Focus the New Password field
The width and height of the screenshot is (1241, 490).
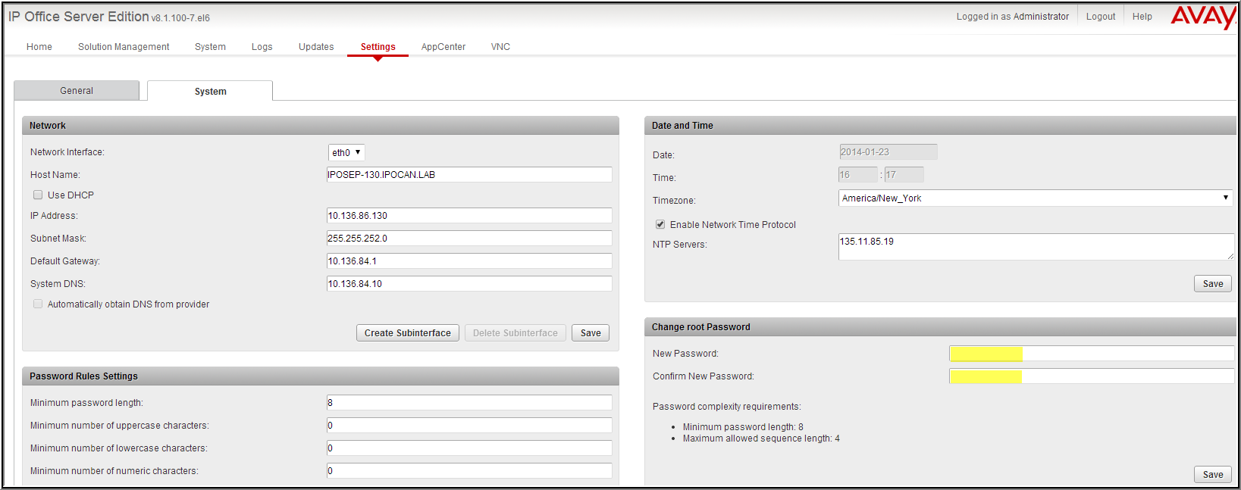click(1091, 353)
